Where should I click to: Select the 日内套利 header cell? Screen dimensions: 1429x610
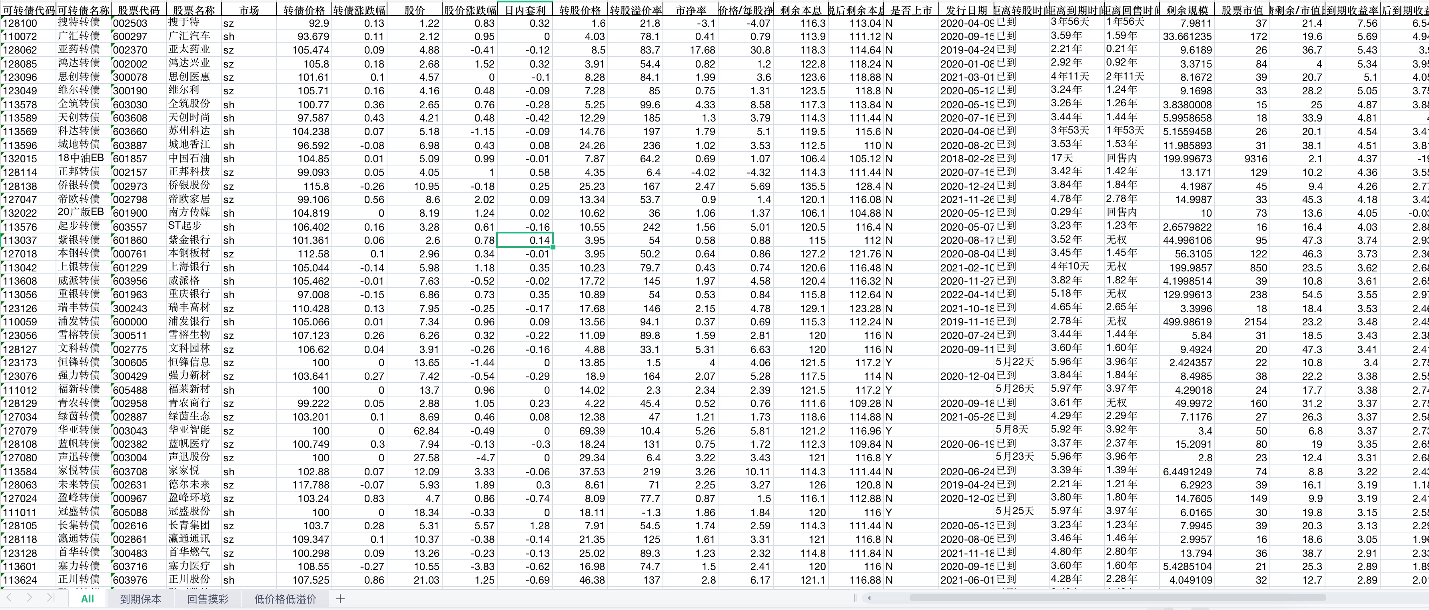[x=525, y=10]
